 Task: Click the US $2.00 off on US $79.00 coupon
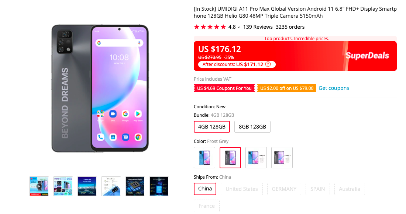point(287,88)
